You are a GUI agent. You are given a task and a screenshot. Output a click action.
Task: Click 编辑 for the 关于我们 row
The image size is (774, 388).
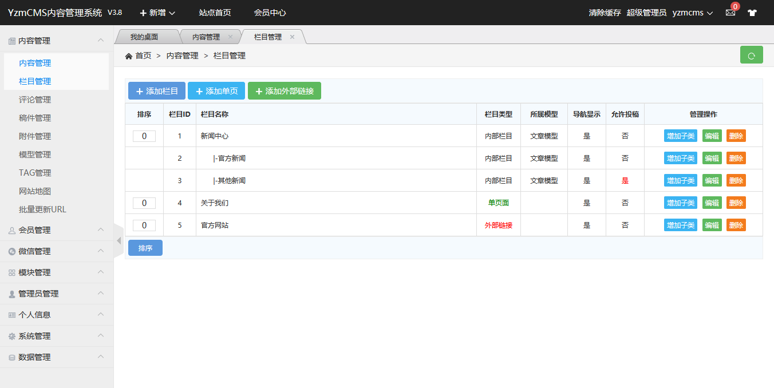click(712, 203)
